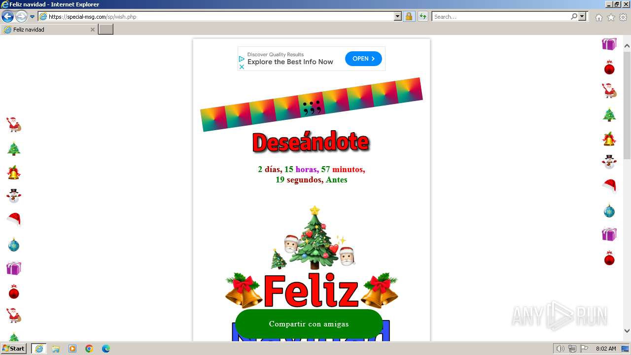The height and width of the screenshot is (355, 631).
Task: Click the OPEN button in the ad
Action: click(363, 59)
